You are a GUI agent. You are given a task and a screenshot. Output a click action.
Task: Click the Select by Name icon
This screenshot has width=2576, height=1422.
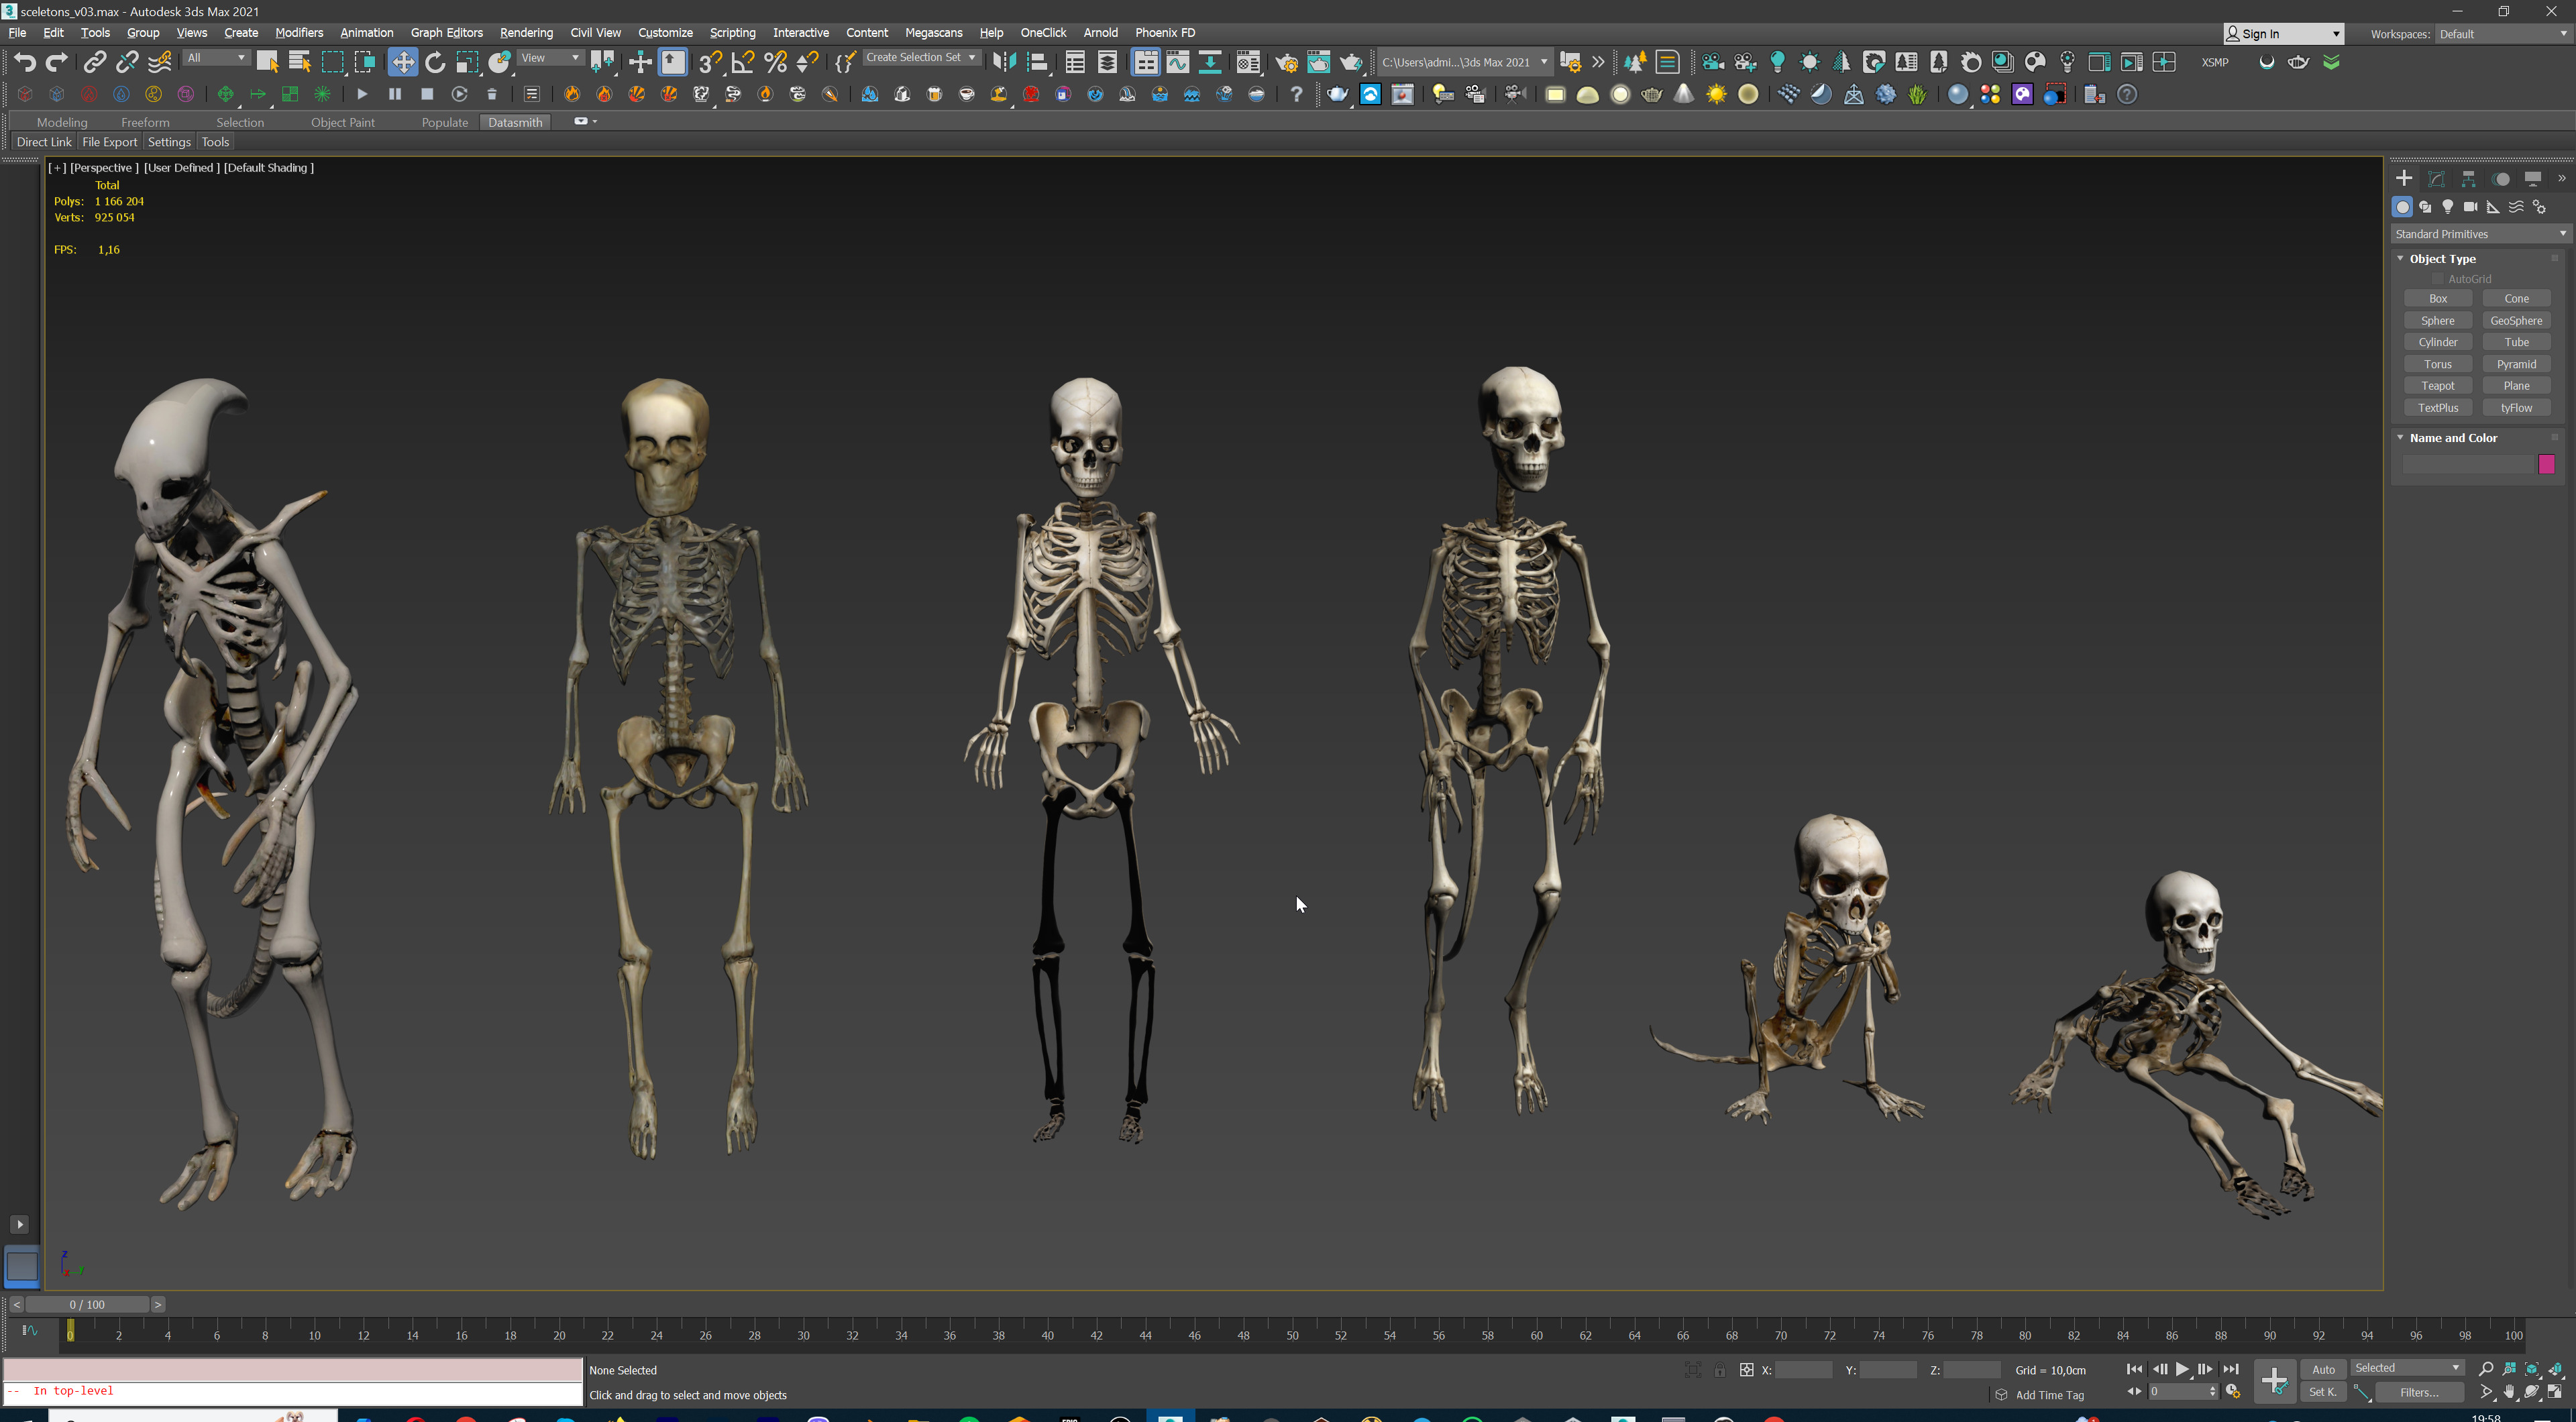point(299,62)
